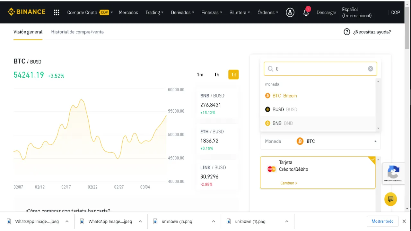The height and width of the screenshot is (231, 411).
Task: Expand options for second WhatsApp Image download
Action: click(x=140, y=221)
